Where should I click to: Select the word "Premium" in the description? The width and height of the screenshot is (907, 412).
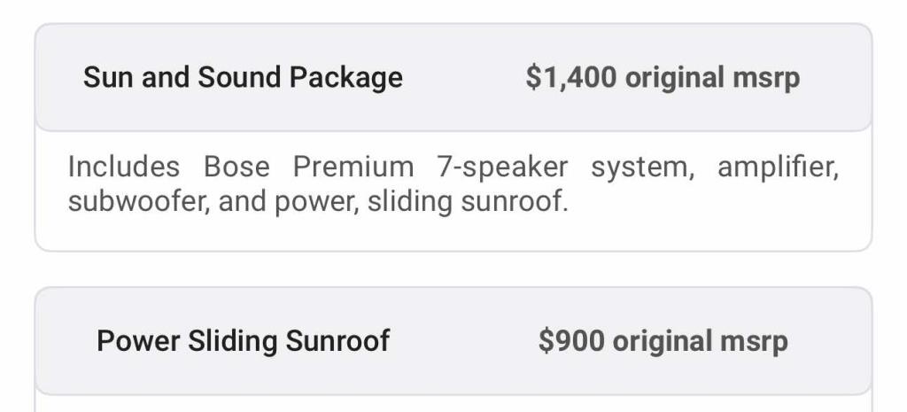[353, 167]
